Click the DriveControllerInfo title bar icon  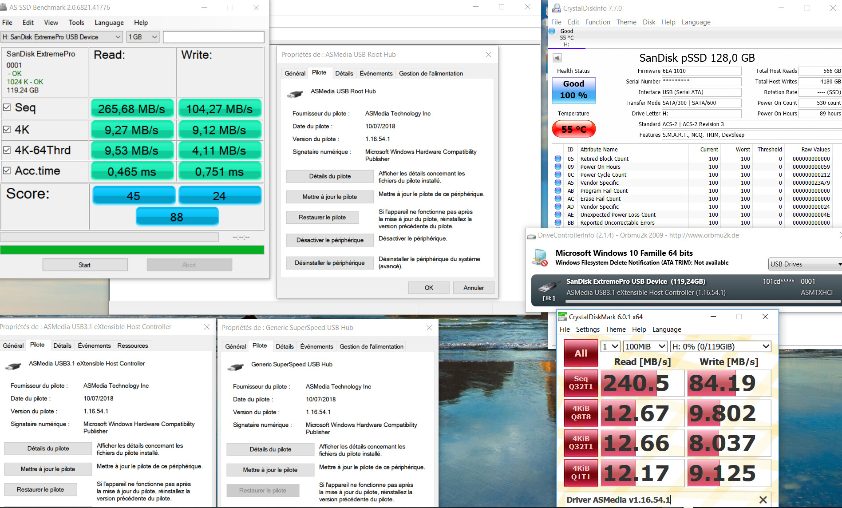pyautogui.click(x=531, y=236)
